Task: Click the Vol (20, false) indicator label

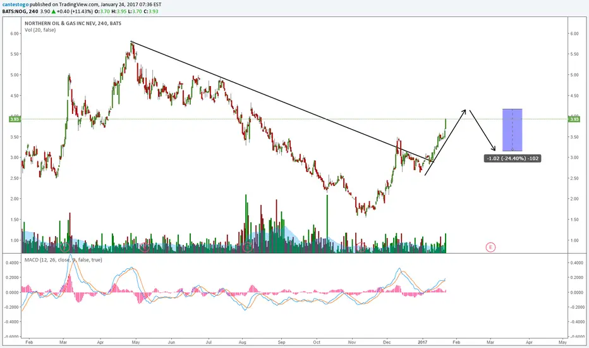Action: pos(40,30)
